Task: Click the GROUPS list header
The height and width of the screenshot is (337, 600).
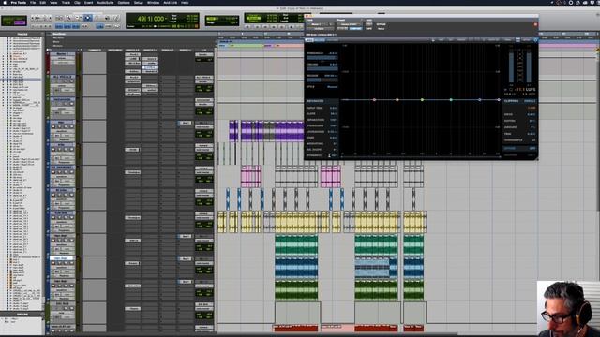Action: [x=22, y=315]
